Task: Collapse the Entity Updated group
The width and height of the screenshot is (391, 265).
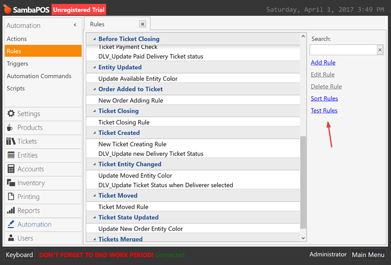Action: tap(95, 68)
